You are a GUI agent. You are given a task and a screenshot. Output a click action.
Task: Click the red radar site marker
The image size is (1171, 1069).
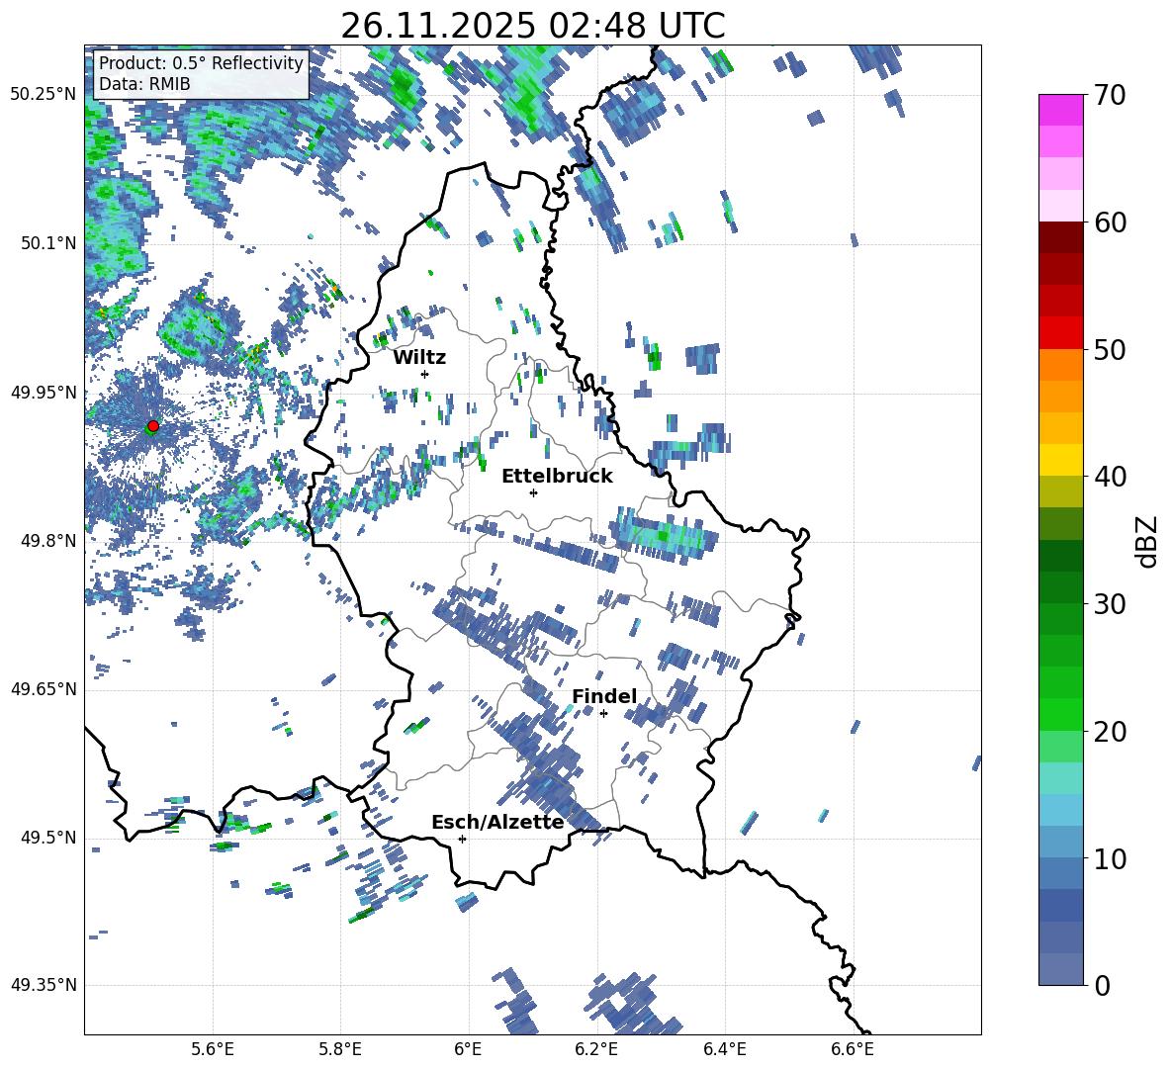pyautogui.click(x=153, y=425)
